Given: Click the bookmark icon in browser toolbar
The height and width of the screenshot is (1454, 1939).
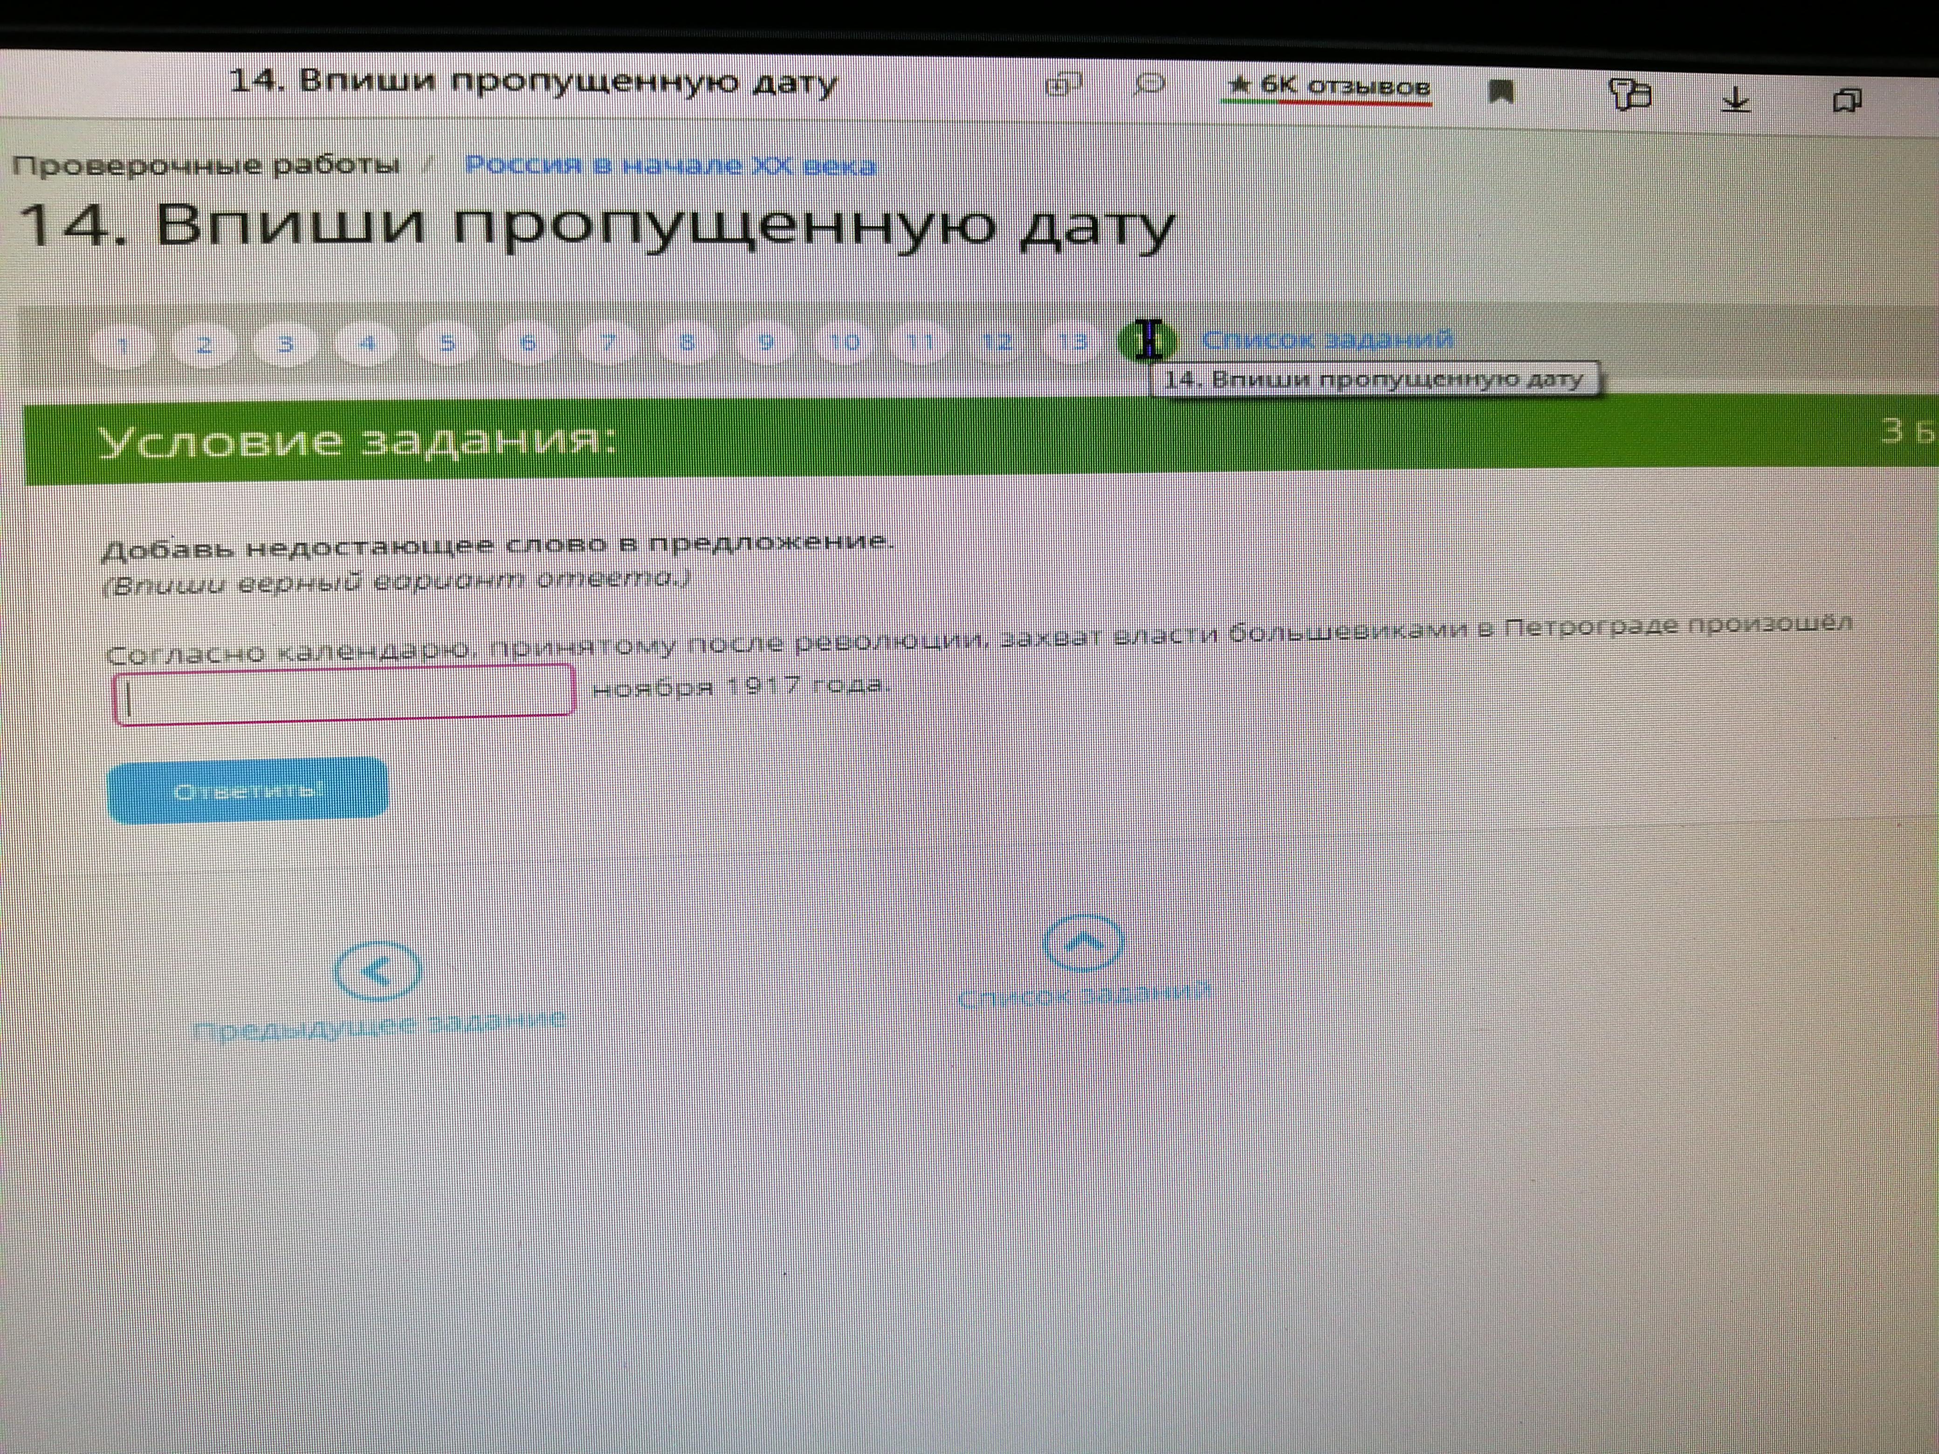Looking at the screenshot, I should [x=1502, y=92].
